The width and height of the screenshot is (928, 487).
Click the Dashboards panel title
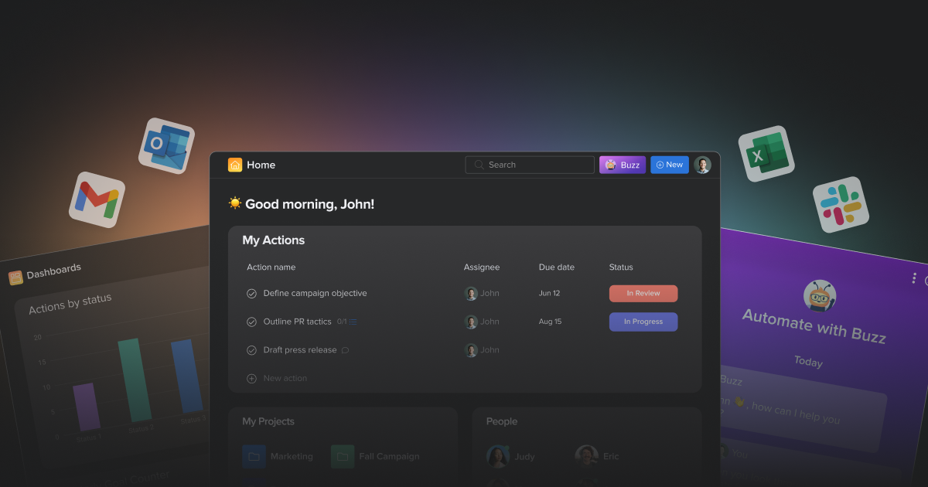pyautogui.click(x=54, y=272)
